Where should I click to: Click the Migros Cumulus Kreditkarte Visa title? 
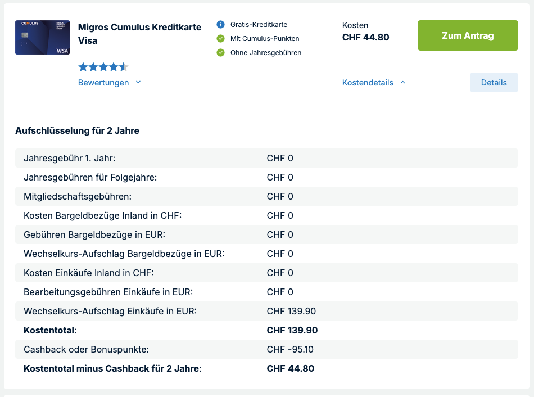coord(139,34)
